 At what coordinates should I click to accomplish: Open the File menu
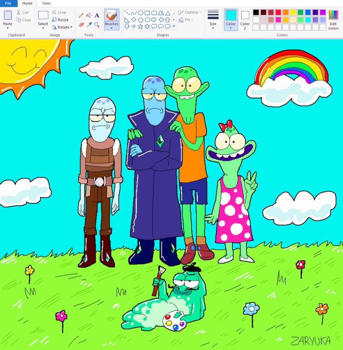click(x=8, y=3)
